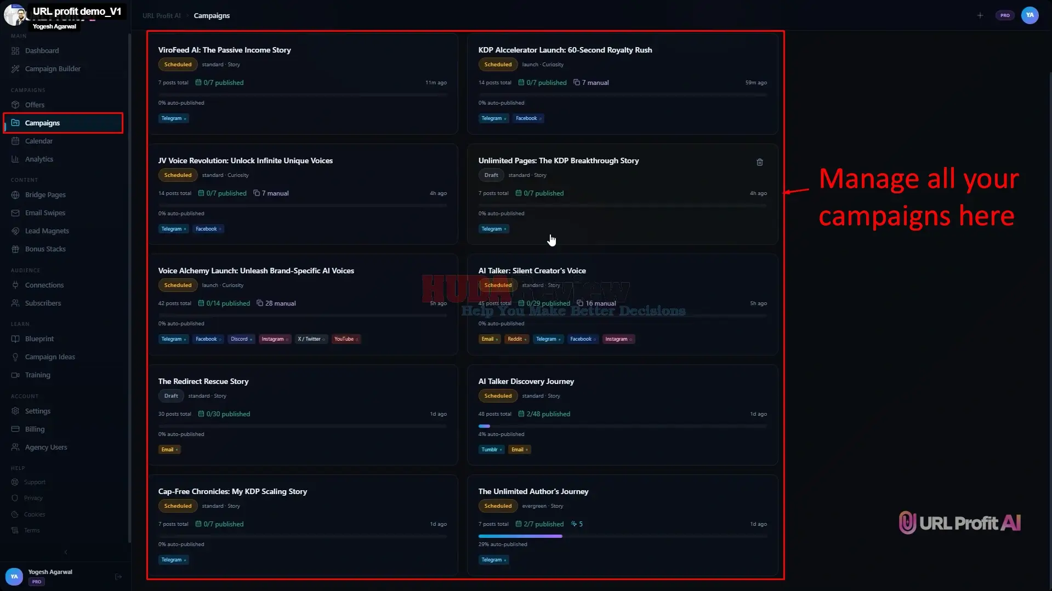Screen dimensions: 1052x591
Task: Click progress bar on AI Talker Discovery Journey
Action: tap(622, 426)
